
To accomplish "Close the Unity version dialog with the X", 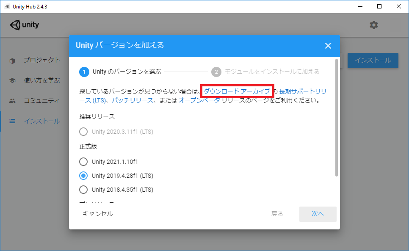I will 328,46.
